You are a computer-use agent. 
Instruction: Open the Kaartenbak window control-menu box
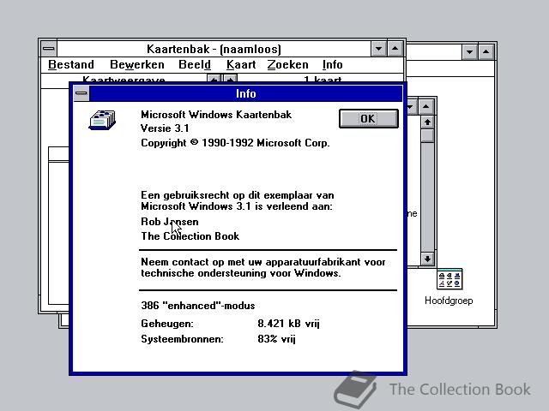(49, 49)
